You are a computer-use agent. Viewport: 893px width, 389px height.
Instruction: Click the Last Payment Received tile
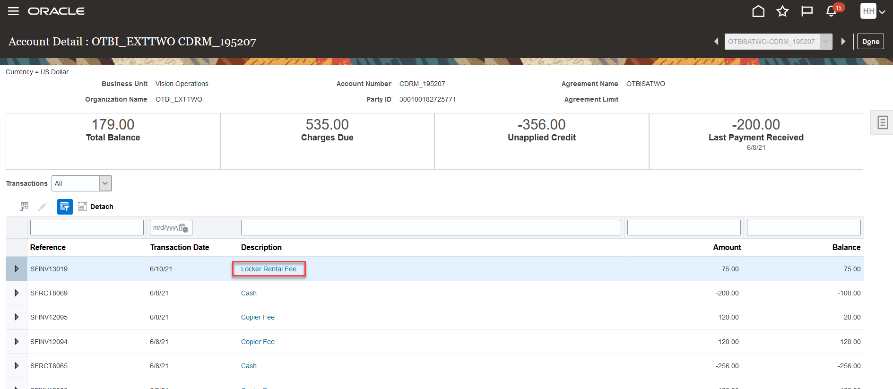[x=756, y=141]
